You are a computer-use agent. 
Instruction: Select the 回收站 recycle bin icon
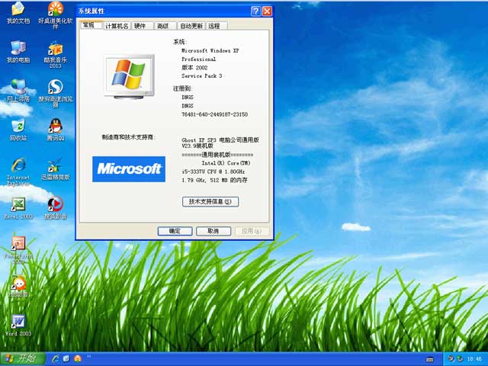[x=18, y=130]
